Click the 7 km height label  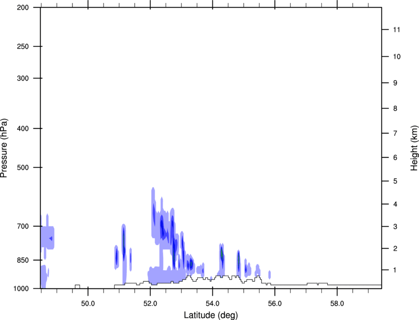pyautogui.click(x=395, y=133)
